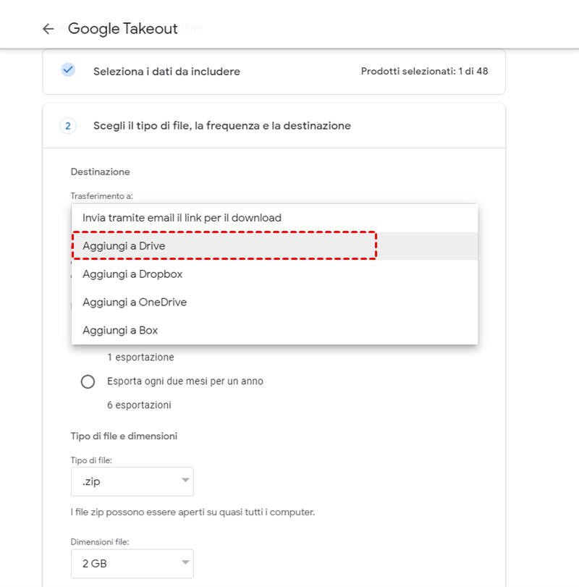Choose 'Aggiungi a OneDrive' destination
This screenshot has height=587, width=579.
[x=135, y=302]
